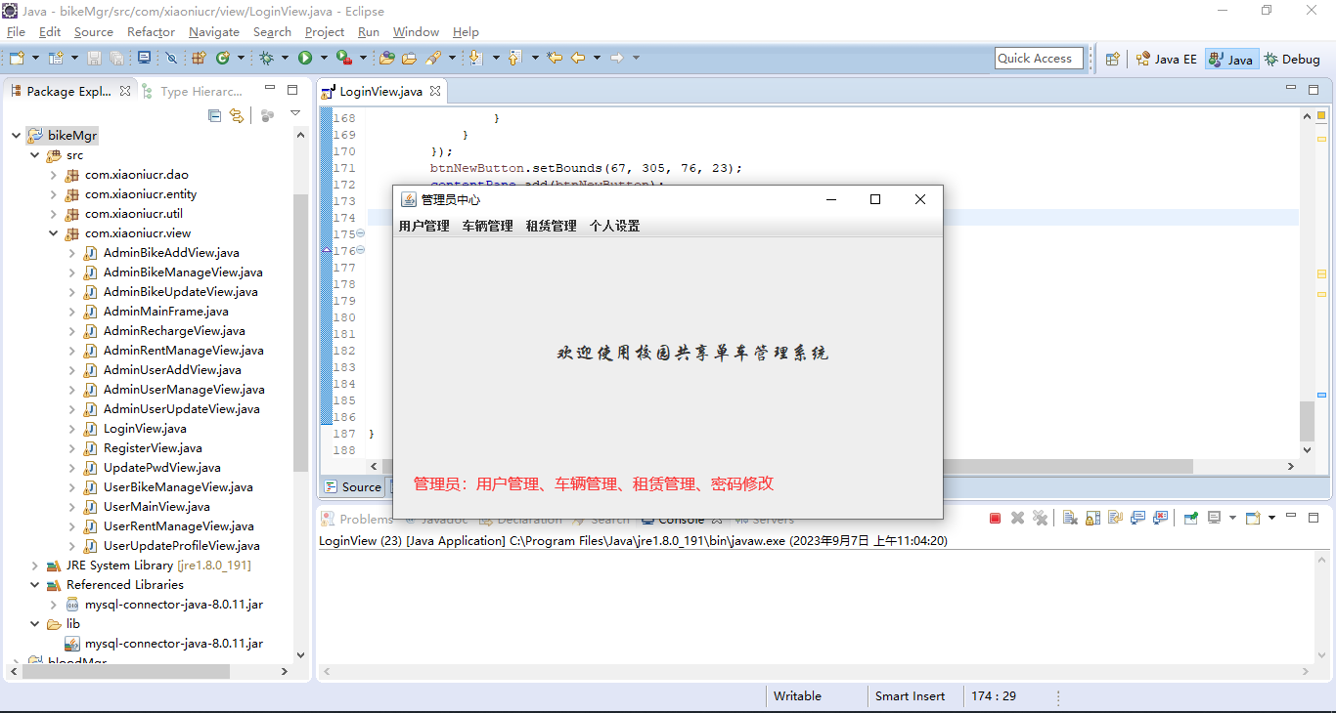Collapse the com.xiaoniucr.view package

tap(54, 233)
